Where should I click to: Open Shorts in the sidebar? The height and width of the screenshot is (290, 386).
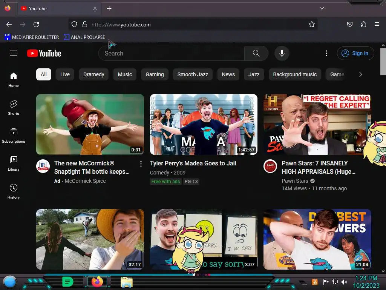(14, 108)
